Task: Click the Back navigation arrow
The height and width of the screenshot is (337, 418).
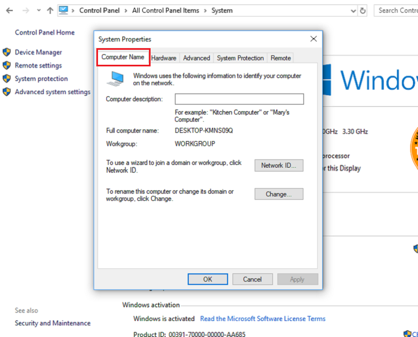Action: [9, 11]
